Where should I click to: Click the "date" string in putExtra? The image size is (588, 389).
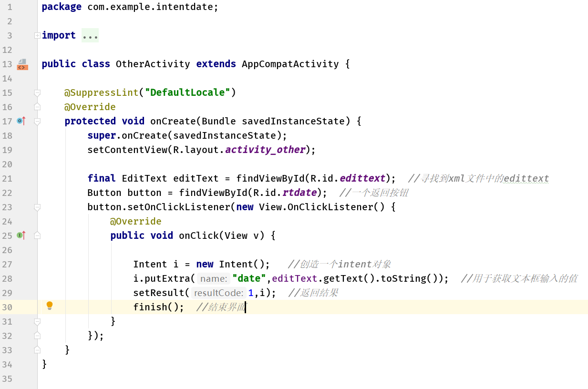click(x=249, y=278)
